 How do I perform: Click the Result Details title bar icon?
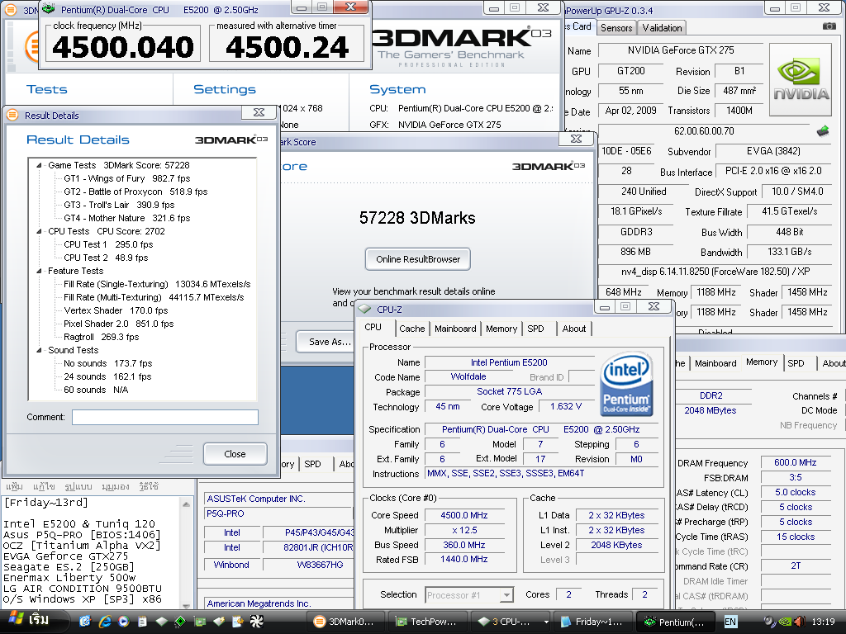pos(13,115)
